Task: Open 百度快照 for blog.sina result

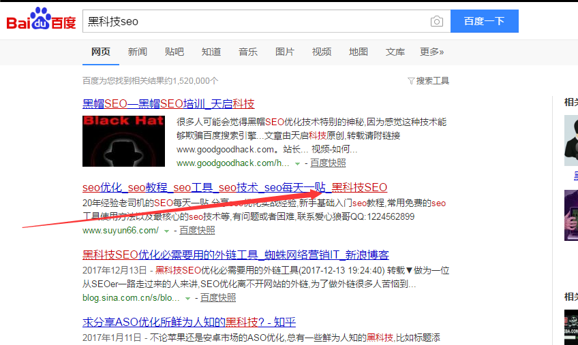Action: [218, 298]
